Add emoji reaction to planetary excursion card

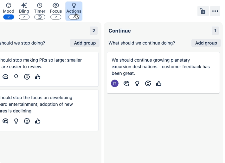pyautogui.click(x=148, y=83)
